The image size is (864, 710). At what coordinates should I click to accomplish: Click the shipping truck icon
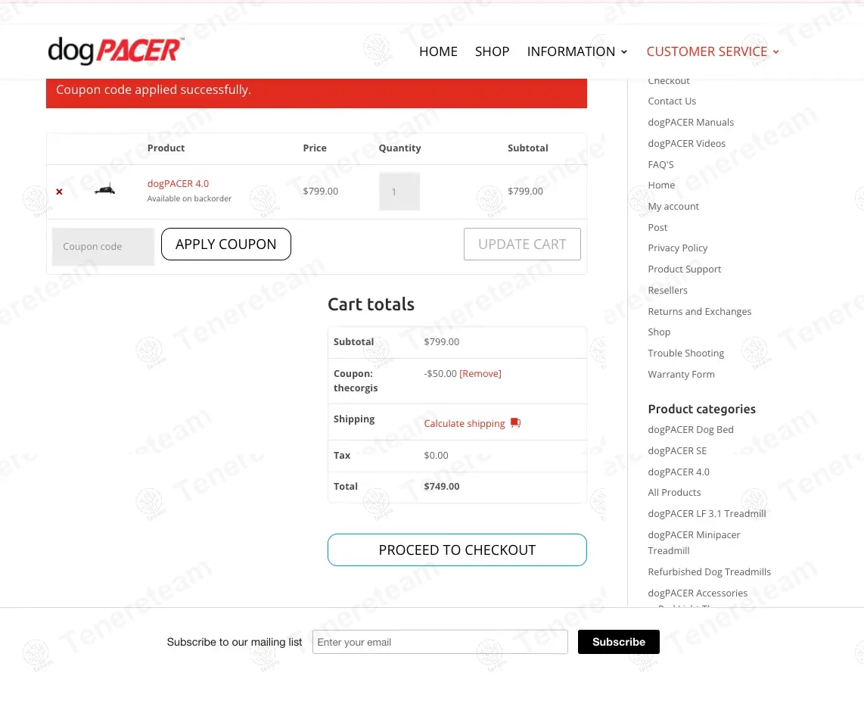[515, 423]
